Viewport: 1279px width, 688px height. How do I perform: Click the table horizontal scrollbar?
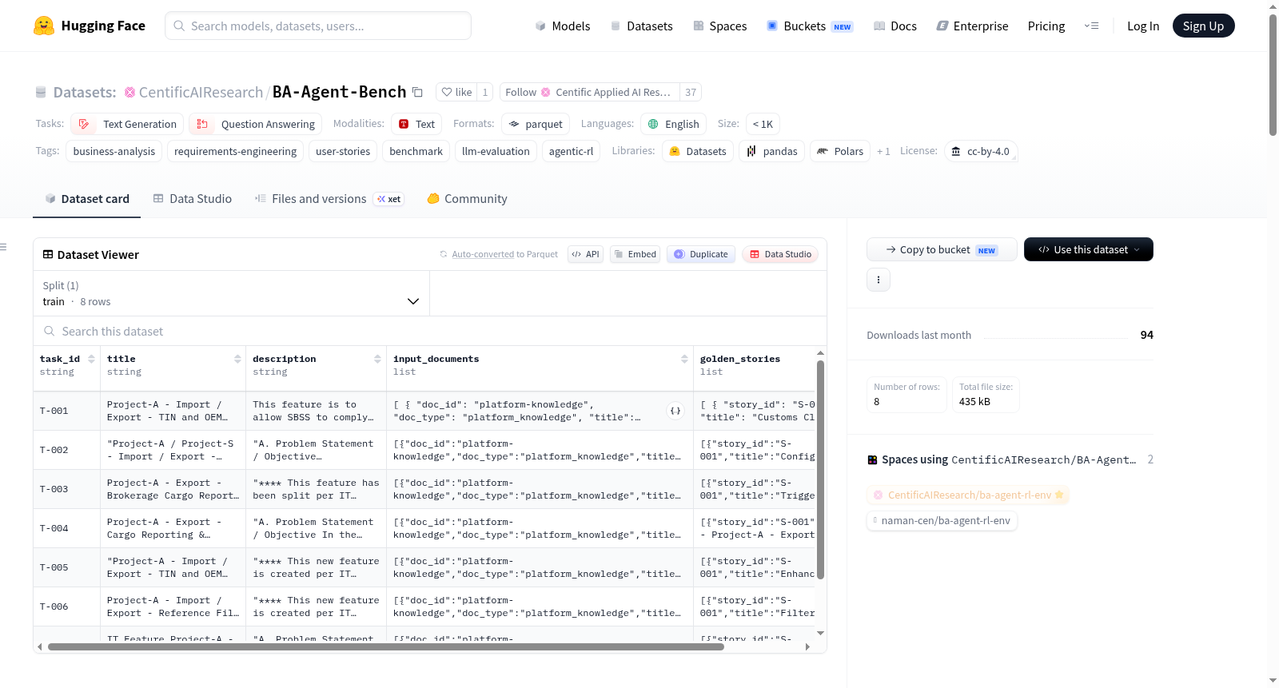(386, 646)
